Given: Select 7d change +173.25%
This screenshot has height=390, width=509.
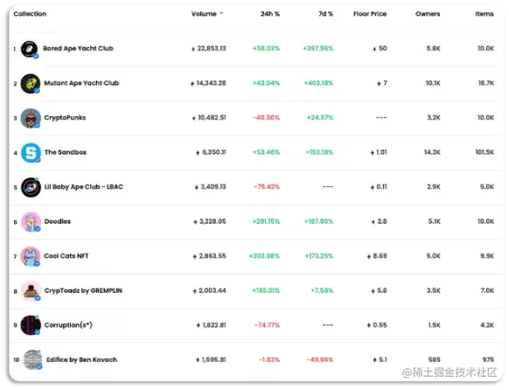Looking at the screenshot, I should coord(319,256).
